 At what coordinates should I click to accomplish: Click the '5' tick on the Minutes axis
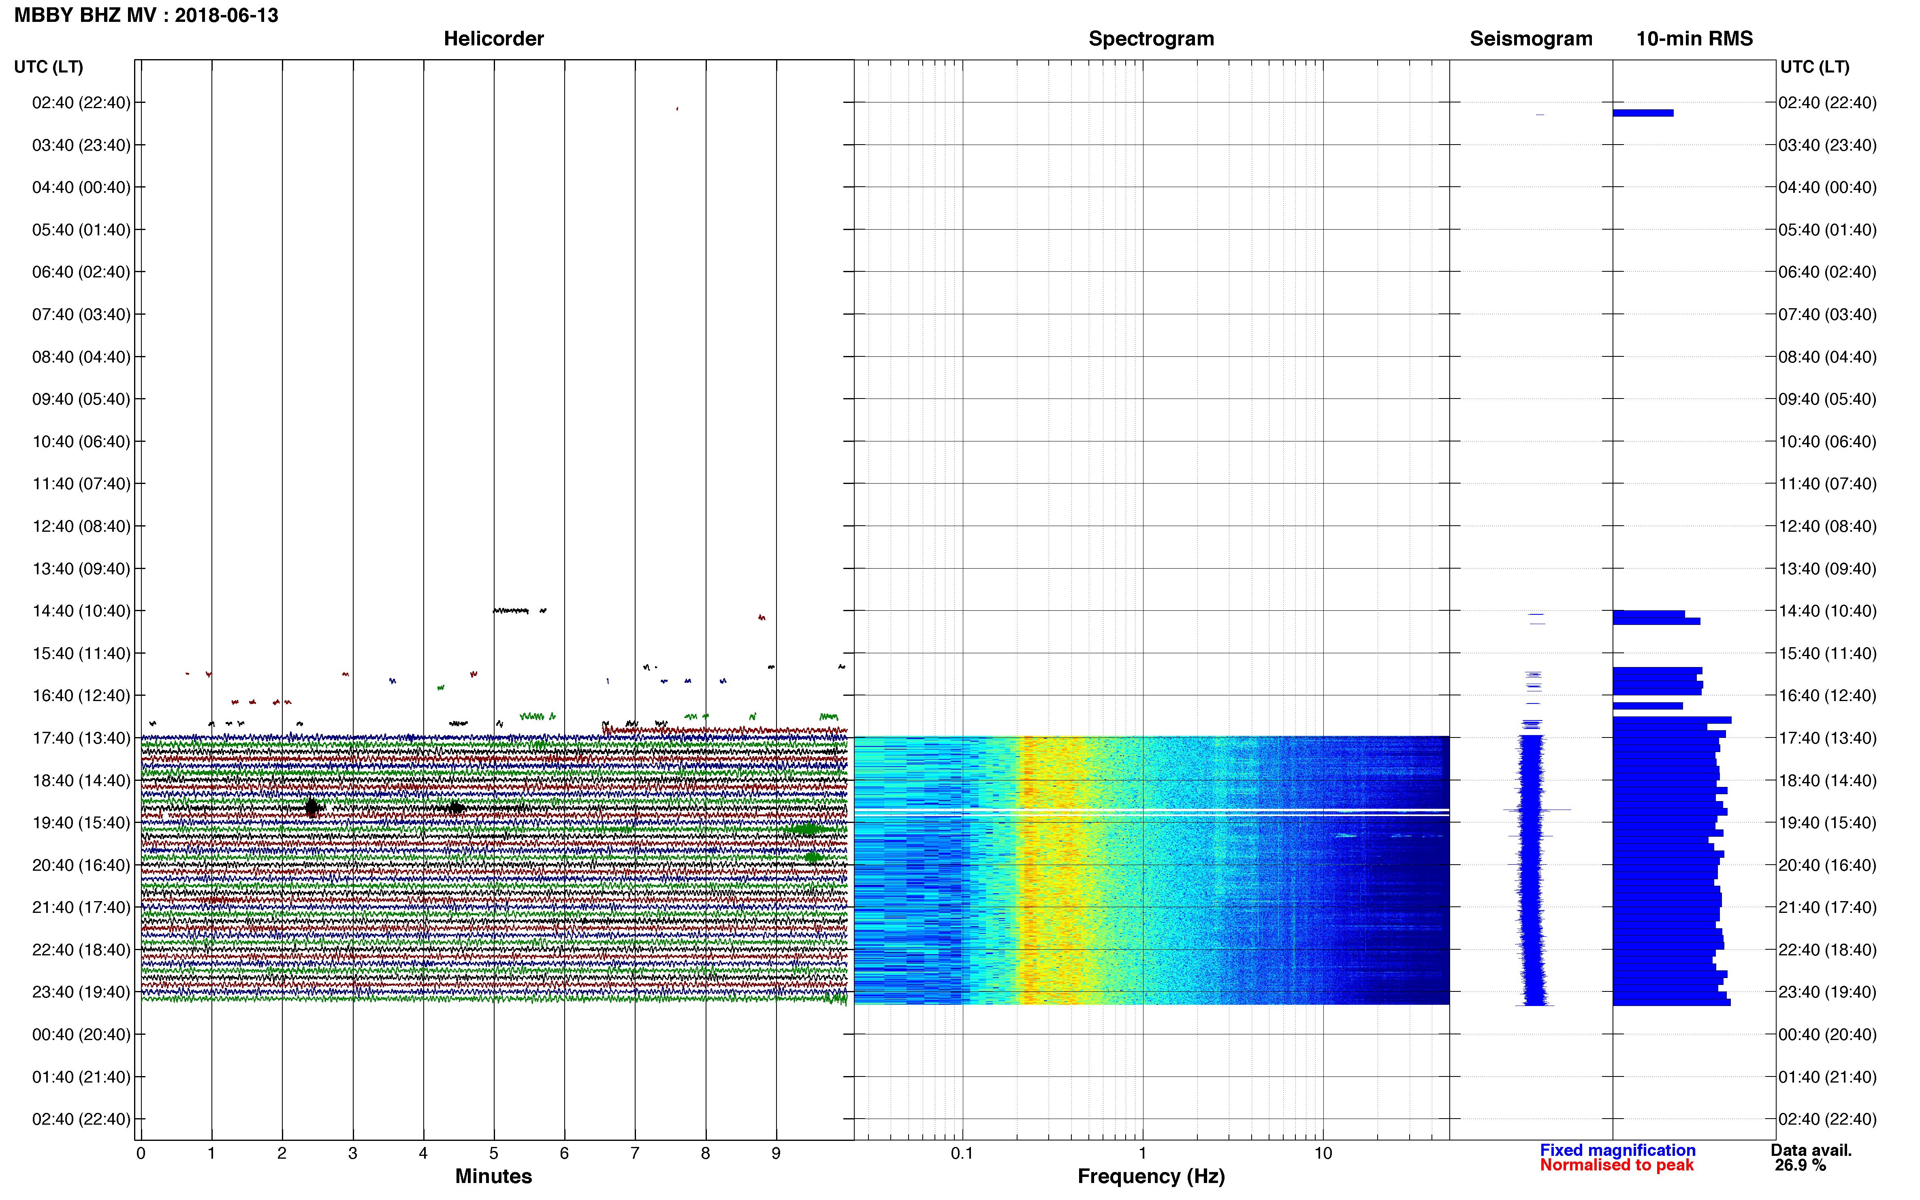click(494, 1153)
